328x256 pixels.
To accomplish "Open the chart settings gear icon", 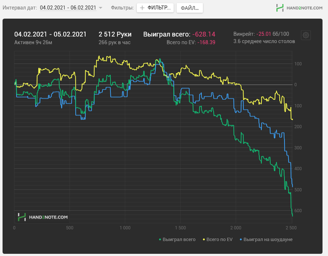I will (x=306, y=35).
